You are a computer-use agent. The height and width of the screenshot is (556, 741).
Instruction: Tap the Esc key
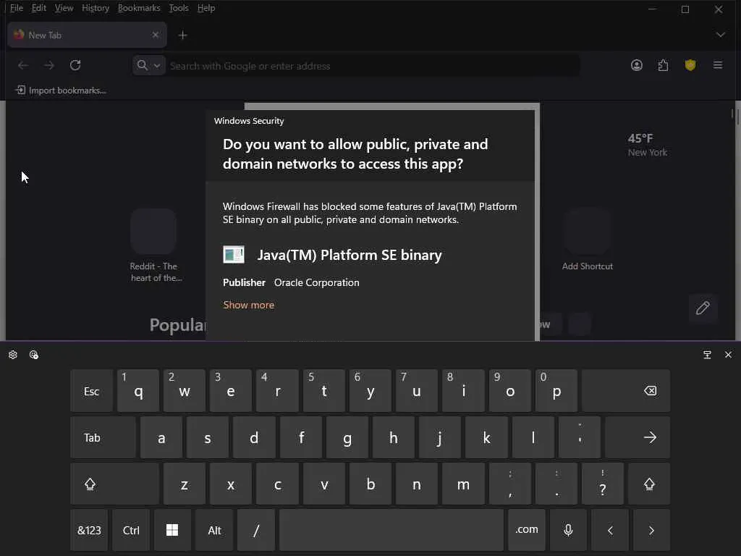(92, 390)
